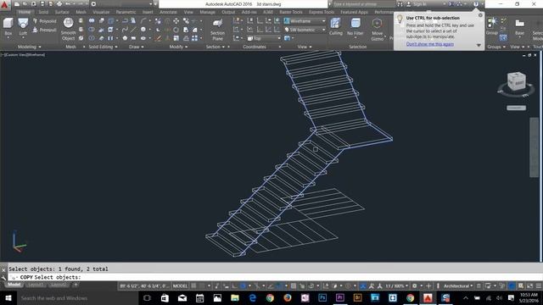Open File Explorer from the taskbar

pos(235,297)
